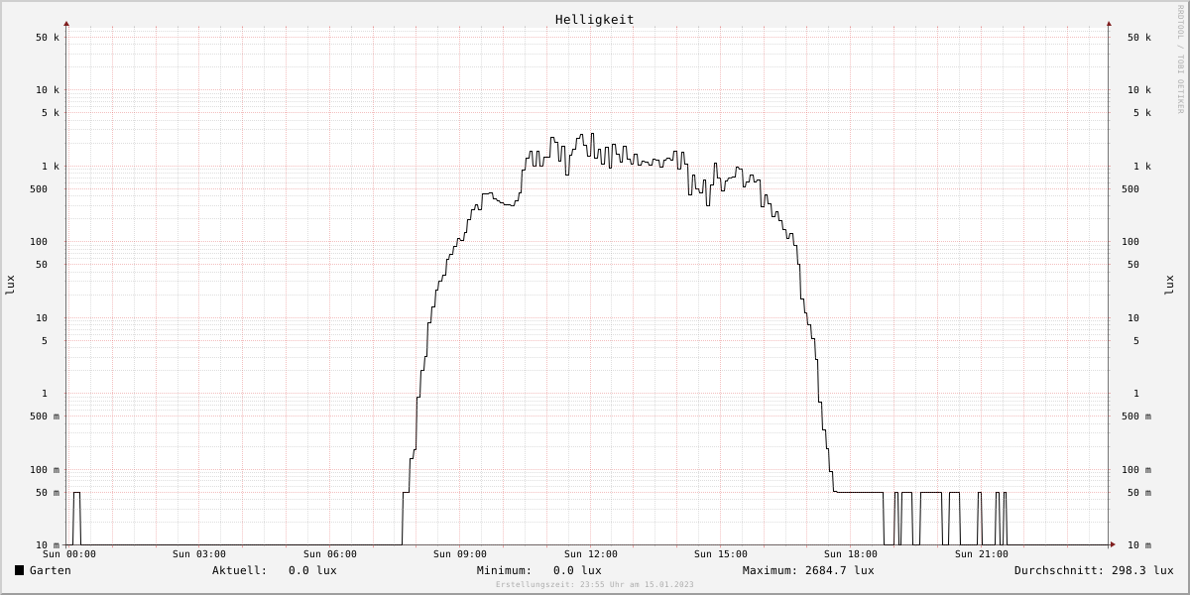Viewport: 1190px width, 595px height.
Task: Click the right vertical "lux" axis title
Action: (1170, 285)
